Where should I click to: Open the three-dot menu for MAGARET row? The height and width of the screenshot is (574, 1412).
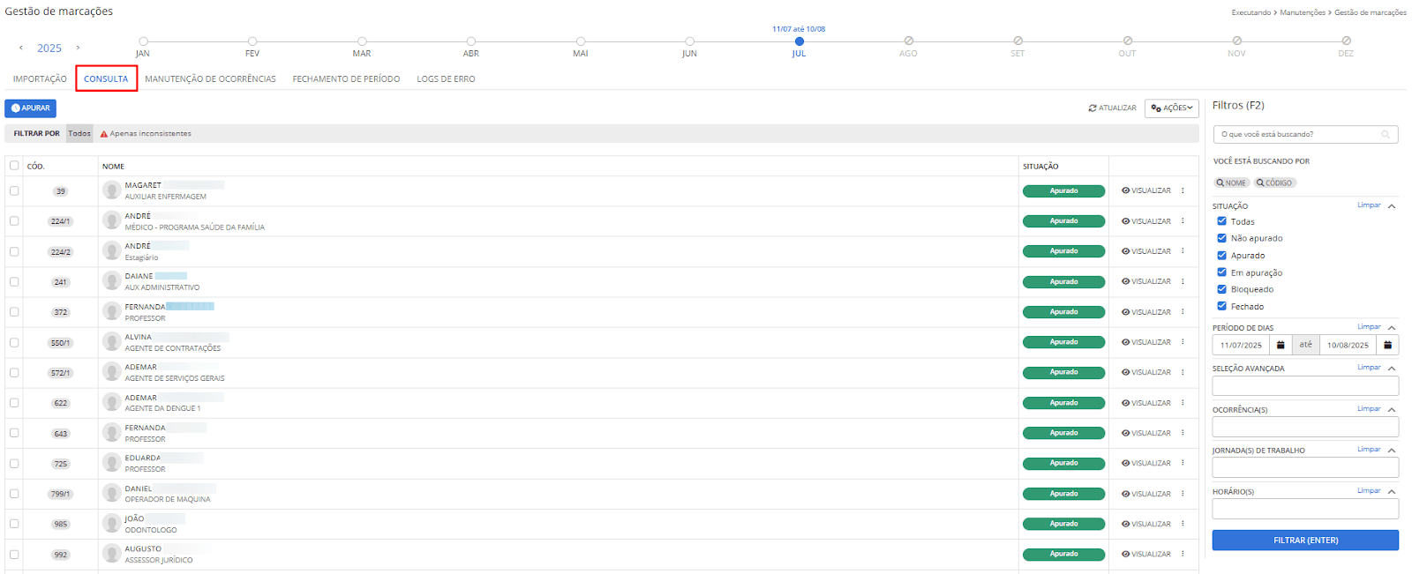click(1183, 190)
